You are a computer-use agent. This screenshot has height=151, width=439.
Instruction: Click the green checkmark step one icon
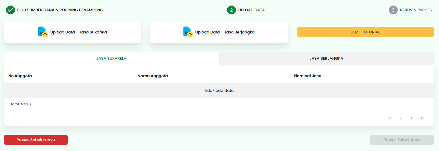tap(11, 10)
